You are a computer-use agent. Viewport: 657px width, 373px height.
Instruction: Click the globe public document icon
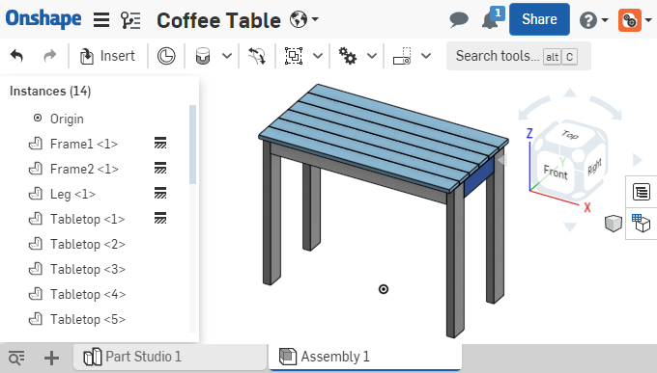click(x=299, y=19)
